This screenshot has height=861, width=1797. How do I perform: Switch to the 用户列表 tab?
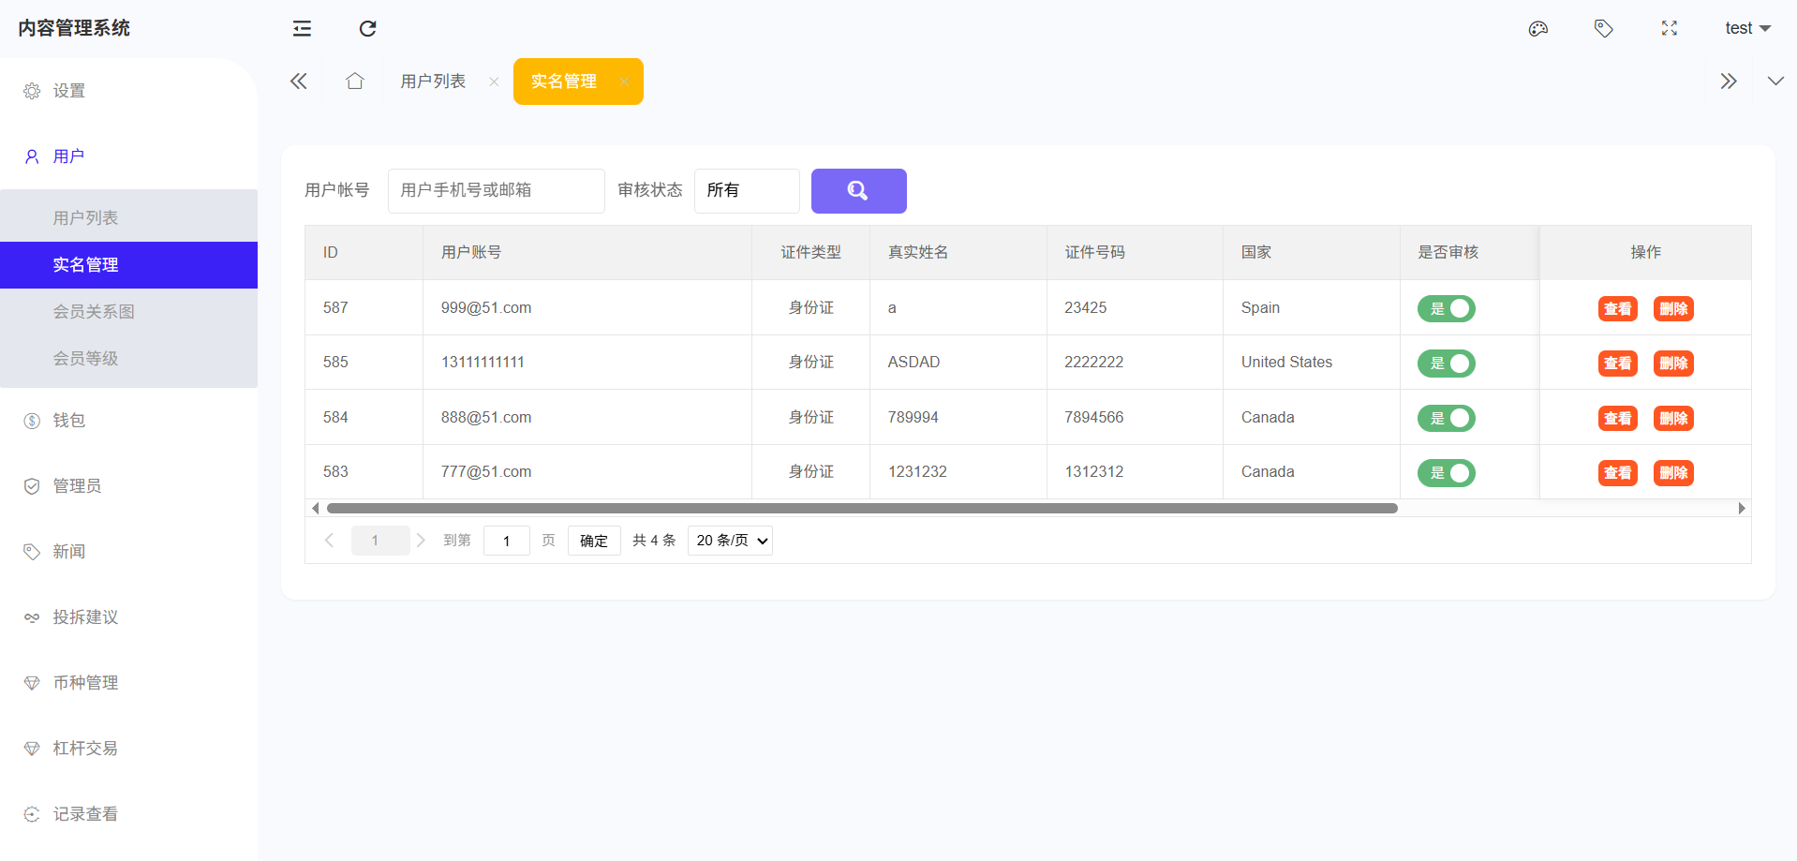[433, 82]
